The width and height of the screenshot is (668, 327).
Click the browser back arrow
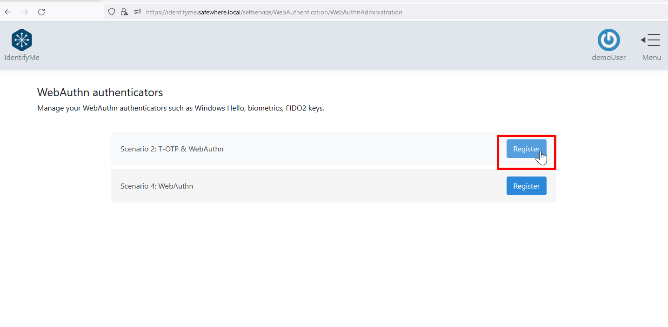(8, 12)
